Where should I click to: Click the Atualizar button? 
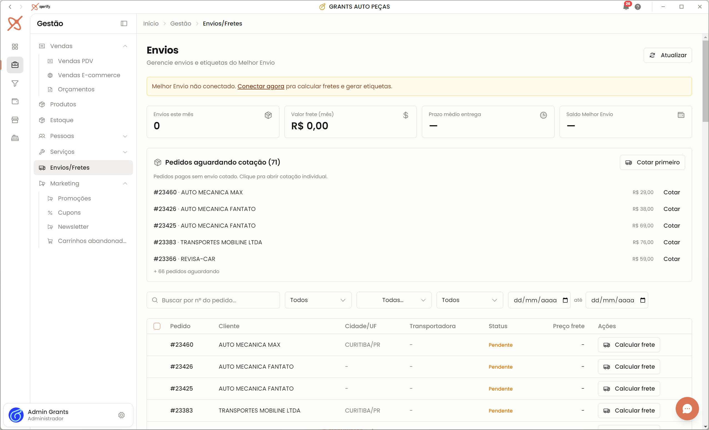(668, 55)
